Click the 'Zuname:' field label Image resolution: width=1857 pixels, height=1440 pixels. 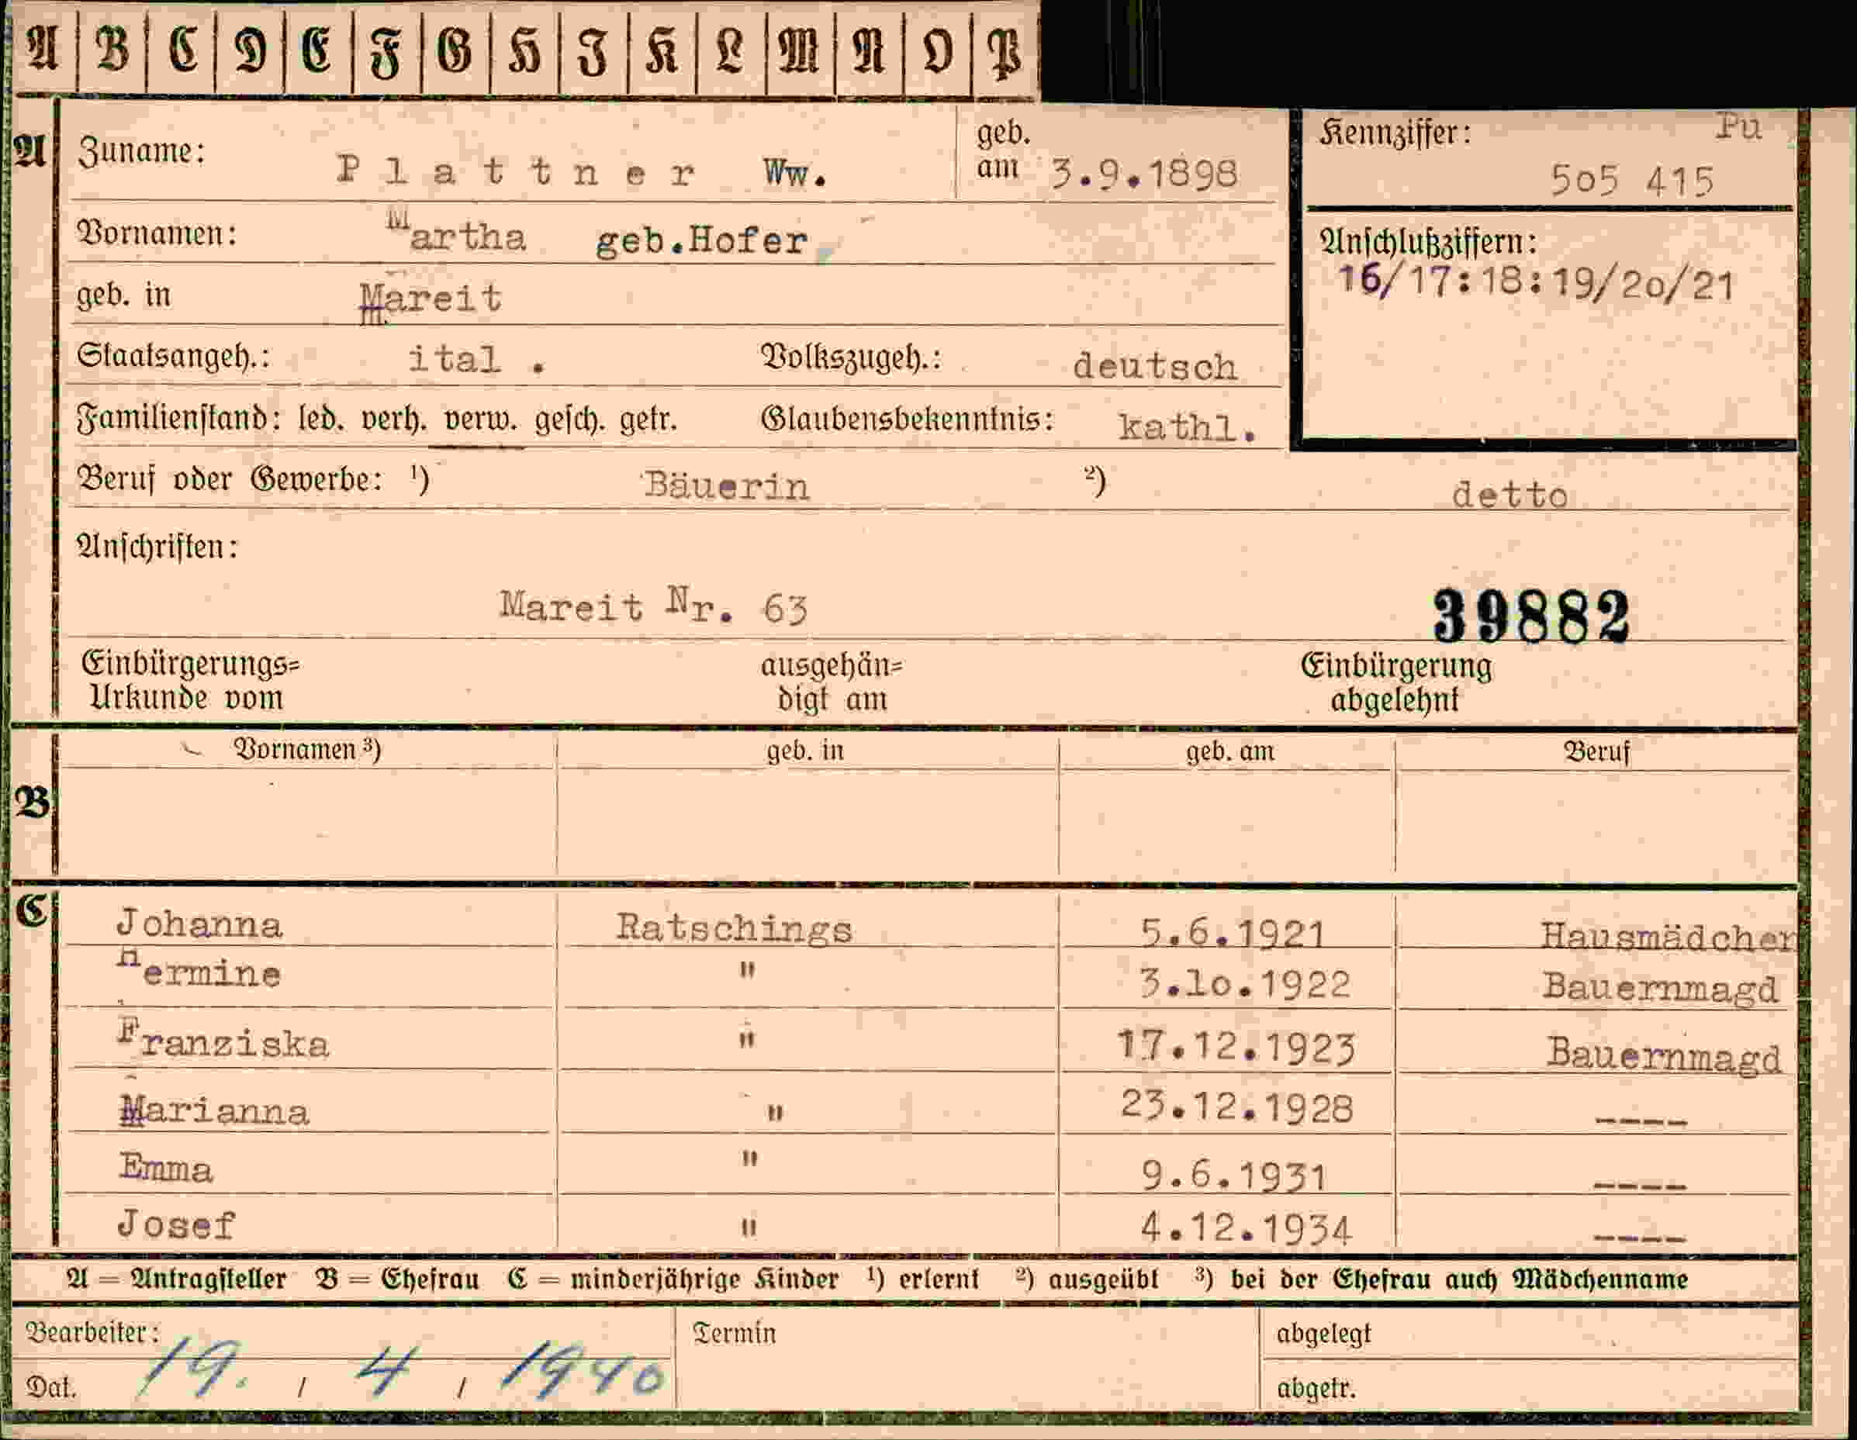point(142,151)
